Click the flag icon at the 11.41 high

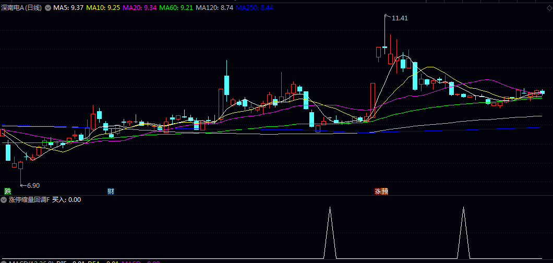click(387, 17)
